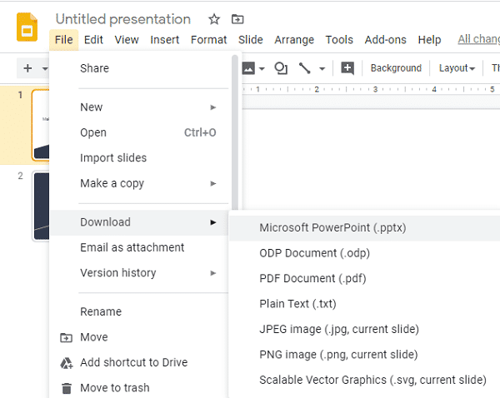Image resolution: width=500 pixels, height=398 pixels.
Task: Click move-to-folder icon beside title
Action: 237,19
